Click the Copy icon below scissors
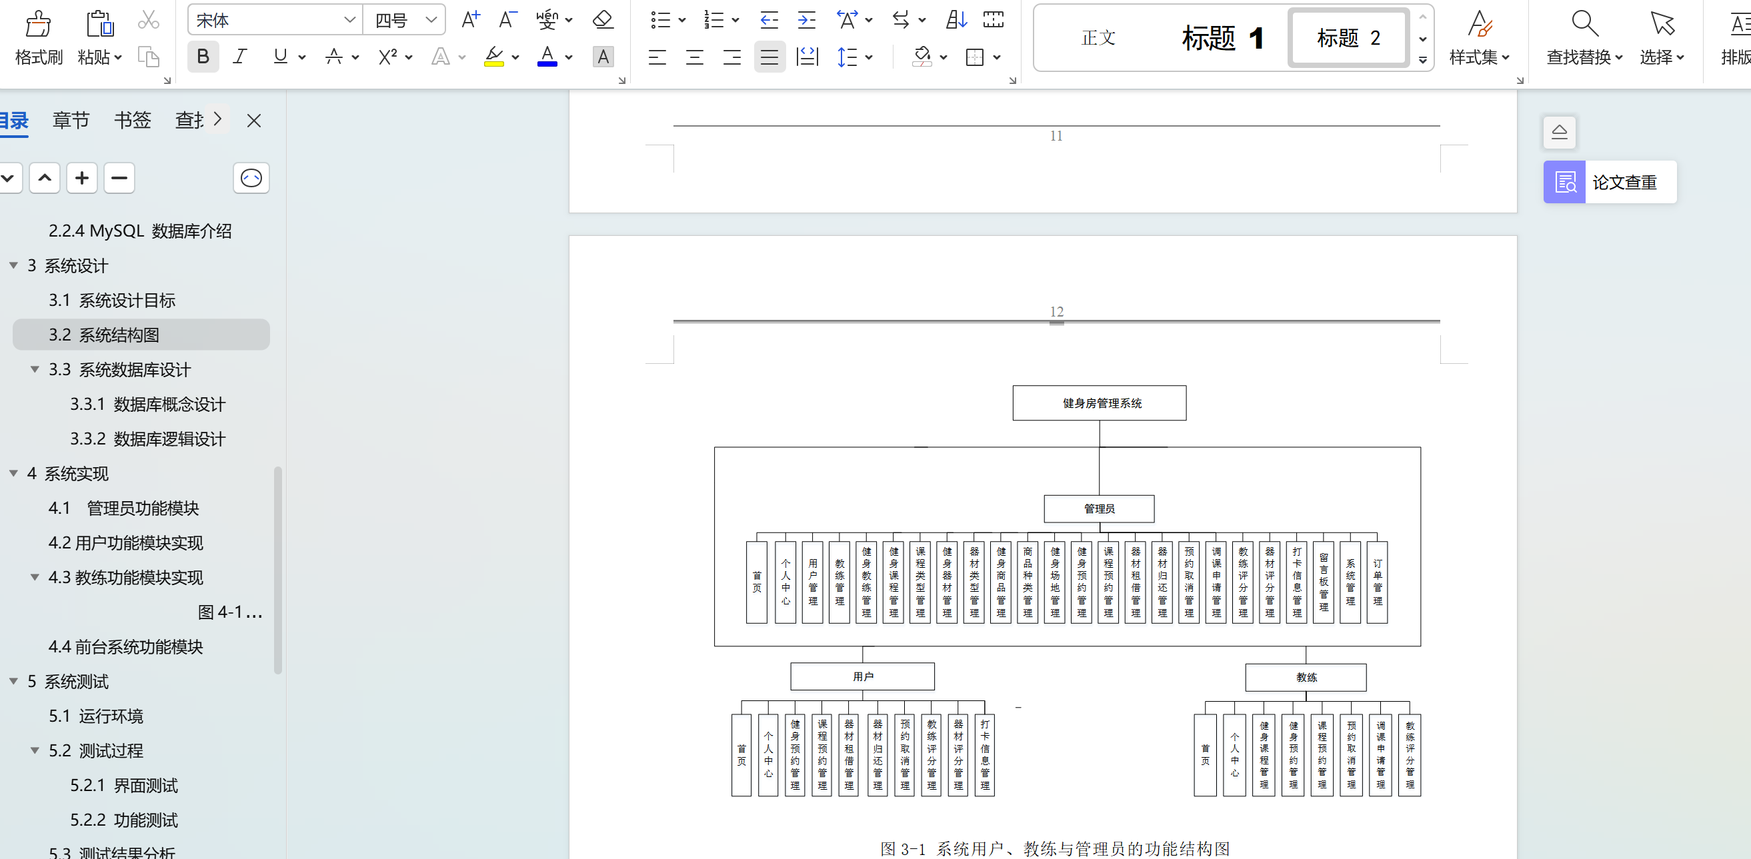Image resolution: width=1751 pixels, height=859 pixels. point(148,57)
